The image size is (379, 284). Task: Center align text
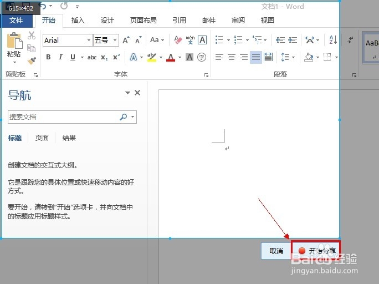[232, 57]
